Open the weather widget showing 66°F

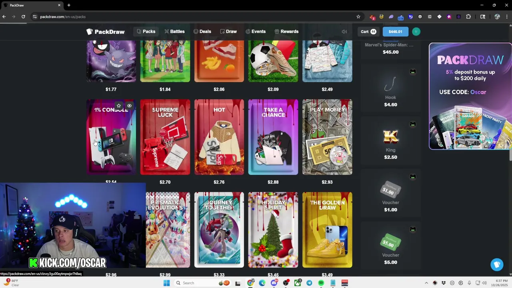click(12, 283)
